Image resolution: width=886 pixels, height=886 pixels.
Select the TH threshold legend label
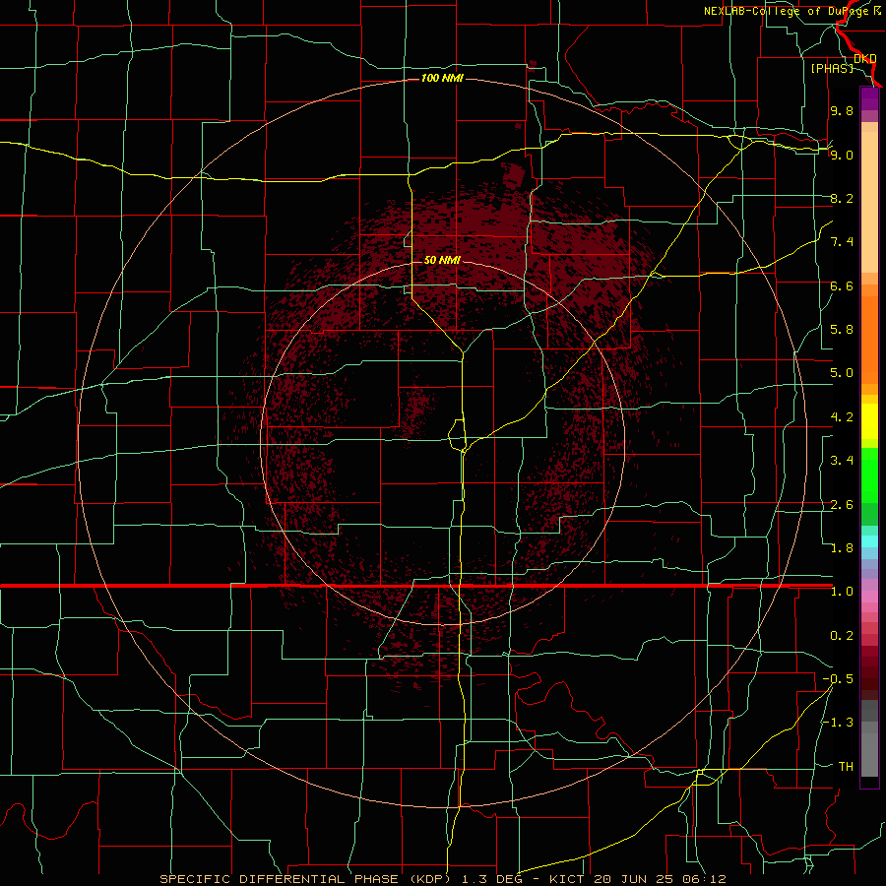[846, 767]
